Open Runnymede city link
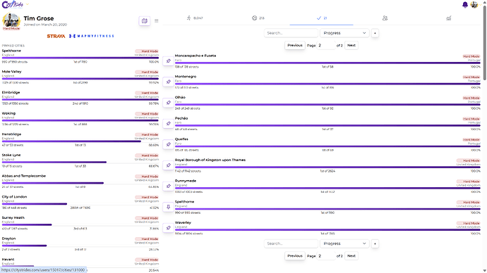The width and height of the screenshot is (487, 273). click(186, 181)
